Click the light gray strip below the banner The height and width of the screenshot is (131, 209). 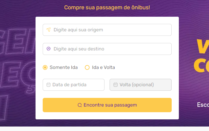105,129
